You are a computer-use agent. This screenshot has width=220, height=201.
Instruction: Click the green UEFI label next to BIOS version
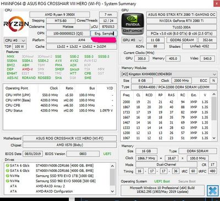tap(107, 154)
